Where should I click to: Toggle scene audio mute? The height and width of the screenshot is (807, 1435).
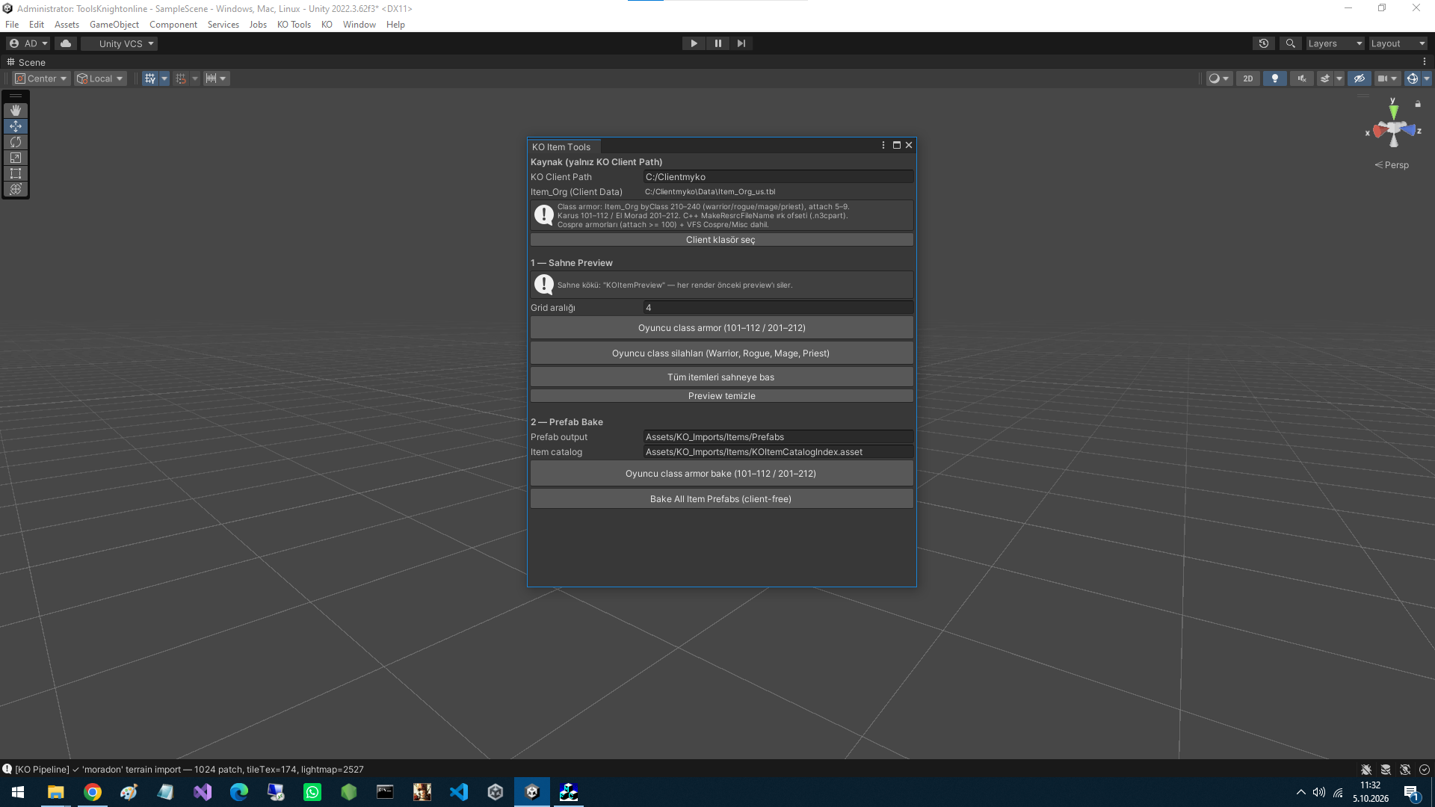1302,78
